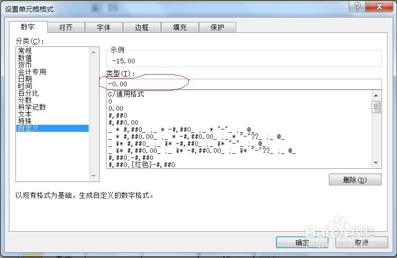Open the 边框 tab
The width and height of the screenshot is (397, 258).
point(142,27)
